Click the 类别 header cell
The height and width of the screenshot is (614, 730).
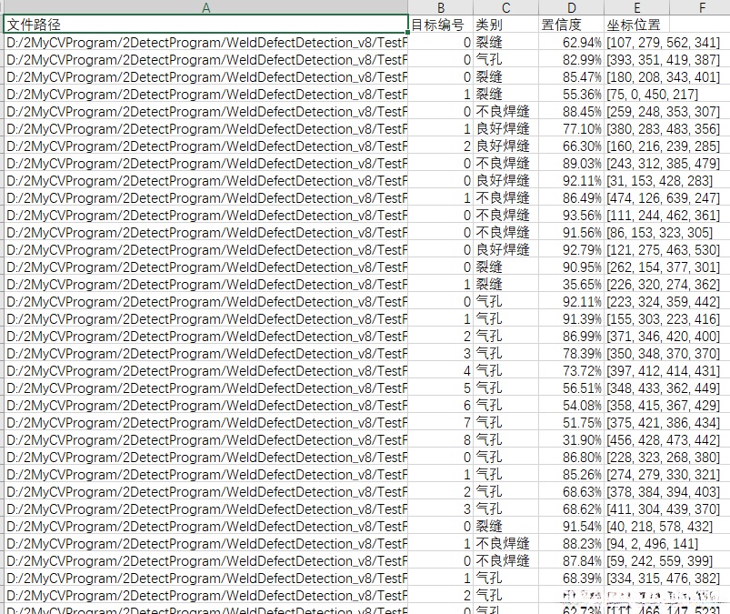(506, 25)
